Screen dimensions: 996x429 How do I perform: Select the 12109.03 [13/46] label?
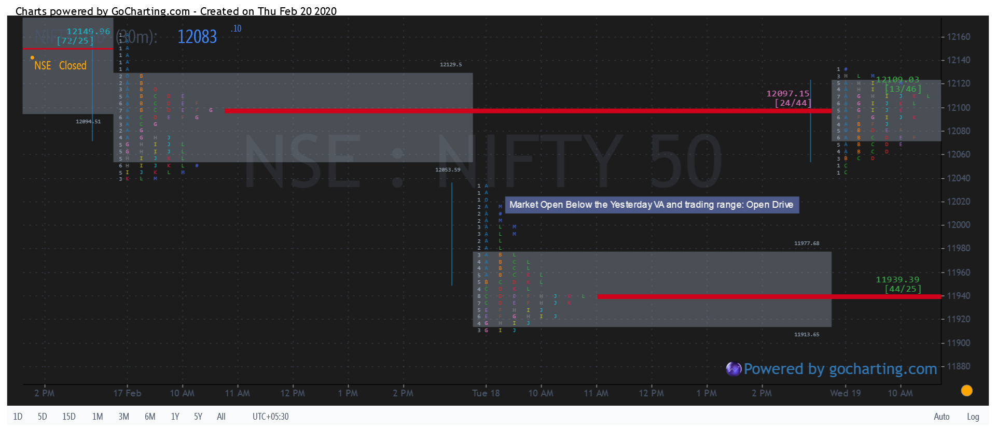point(898,84)
